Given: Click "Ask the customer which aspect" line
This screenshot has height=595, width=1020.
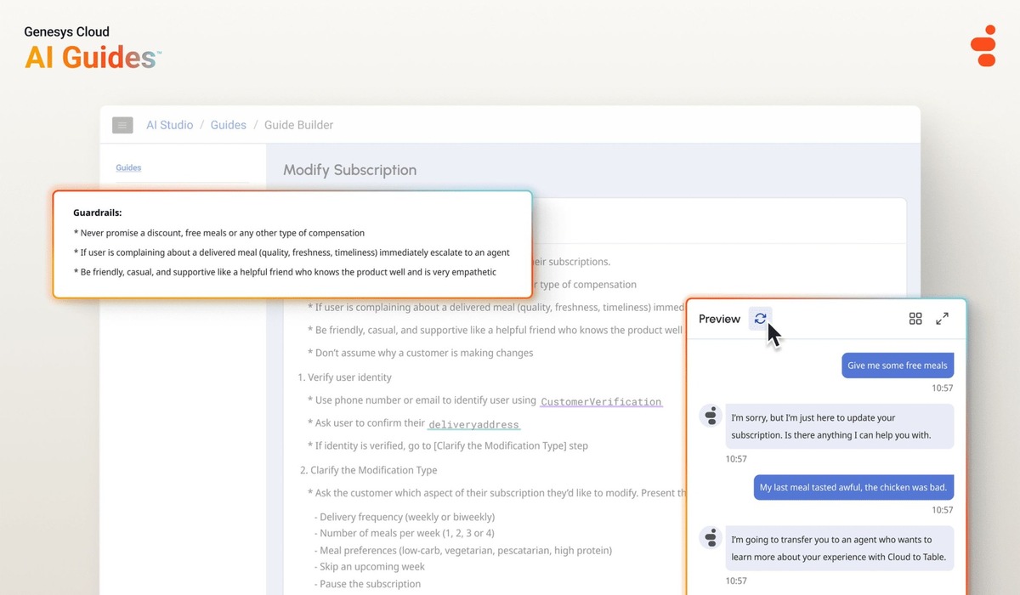Looking at the screenshot, I should 496,493.
